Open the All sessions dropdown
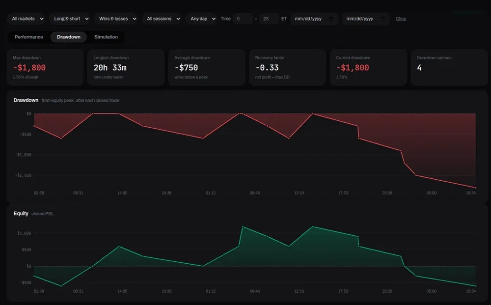This screenshot has height=305, width=491. click(162, 19)
